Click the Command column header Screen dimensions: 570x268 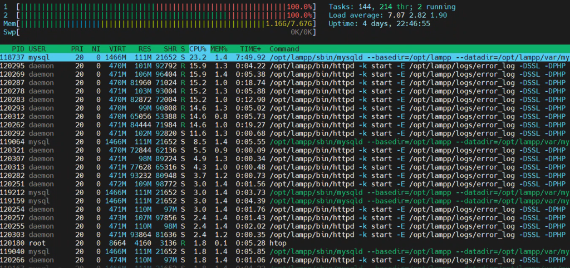(x=284, y=49)
